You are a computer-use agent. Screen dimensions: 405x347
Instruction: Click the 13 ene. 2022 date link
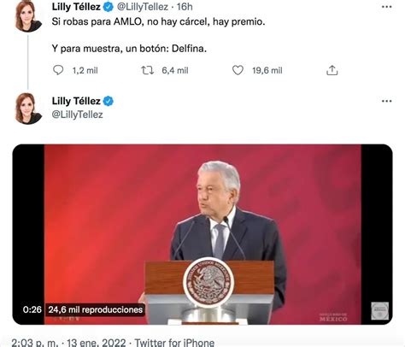point(97,342)
